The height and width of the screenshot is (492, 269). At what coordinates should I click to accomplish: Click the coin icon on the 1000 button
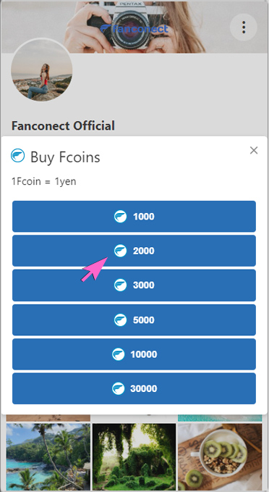(x=120, y=217)
